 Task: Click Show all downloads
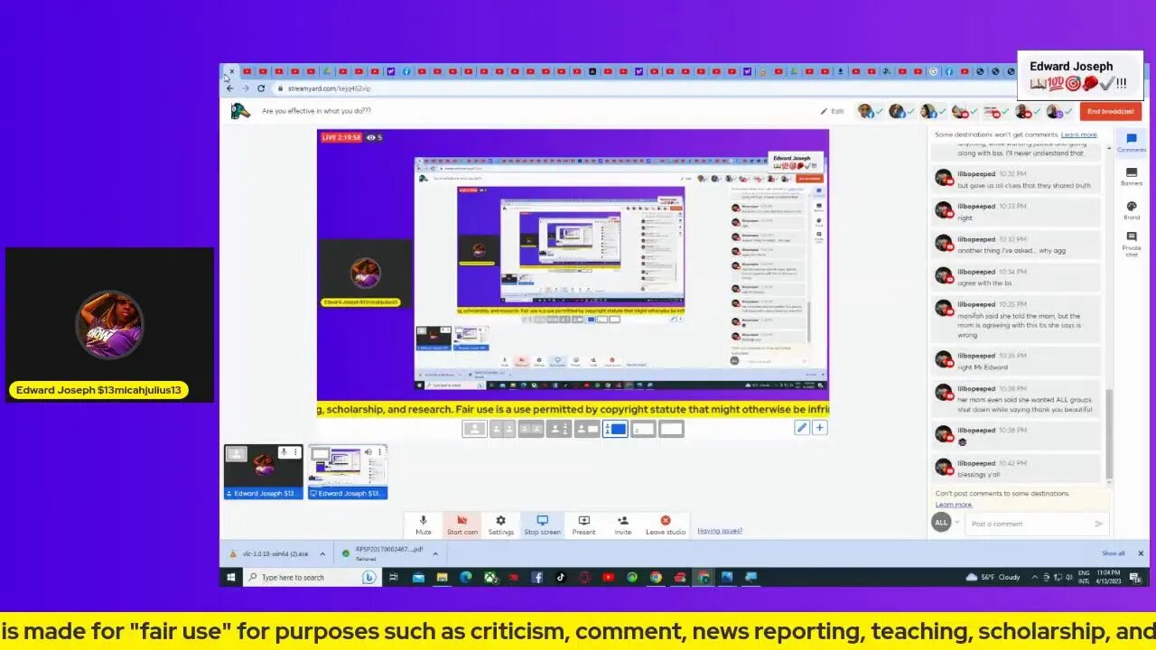coord(1113,553)
